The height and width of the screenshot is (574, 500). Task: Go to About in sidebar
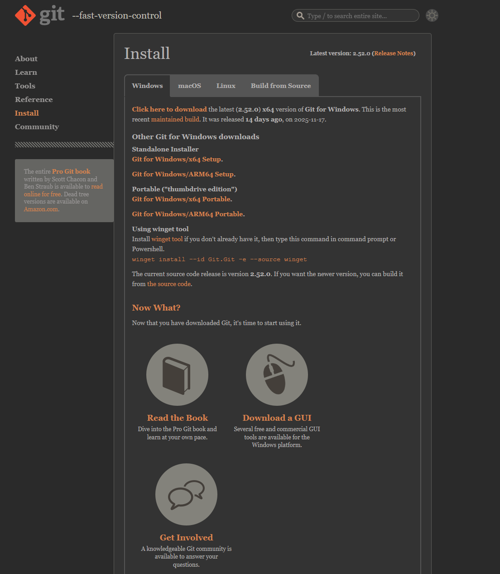click(x=26, y=59)
